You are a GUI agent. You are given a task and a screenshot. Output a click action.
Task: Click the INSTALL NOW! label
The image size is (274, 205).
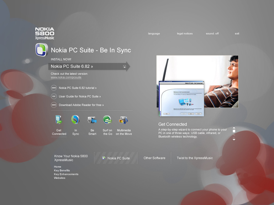click(61, 59)
